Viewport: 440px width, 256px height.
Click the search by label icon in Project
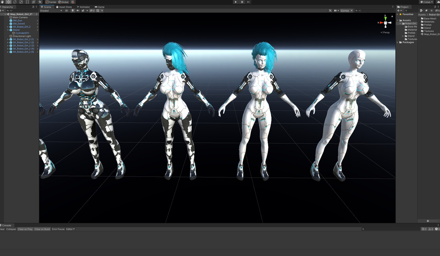426,11
